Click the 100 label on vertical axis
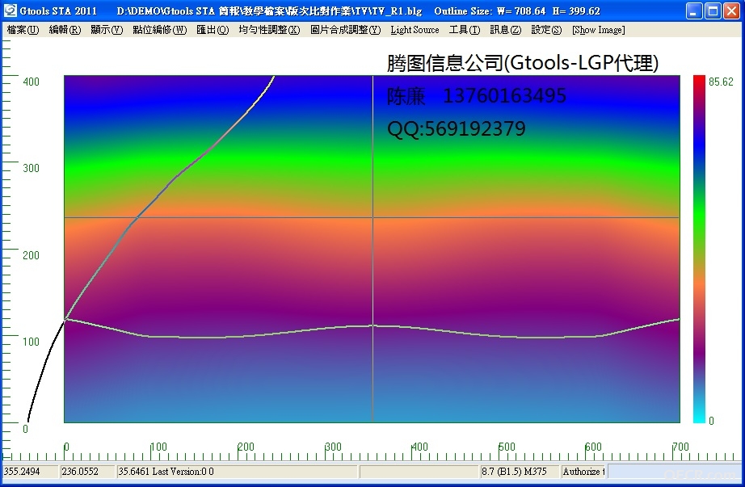Screen dimensions: 745x487 coord(31,342)
